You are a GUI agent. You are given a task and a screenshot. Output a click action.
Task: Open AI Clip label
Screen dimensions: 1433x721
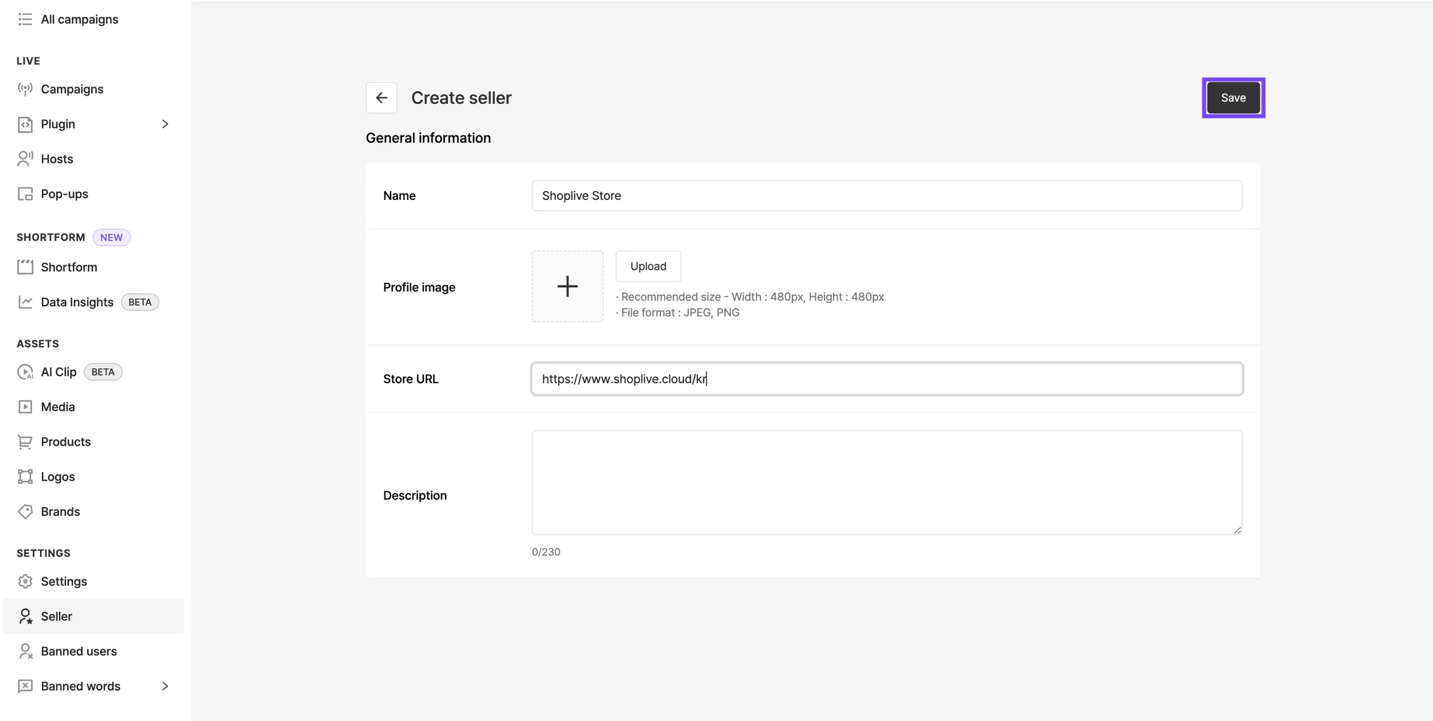[59, 372]
